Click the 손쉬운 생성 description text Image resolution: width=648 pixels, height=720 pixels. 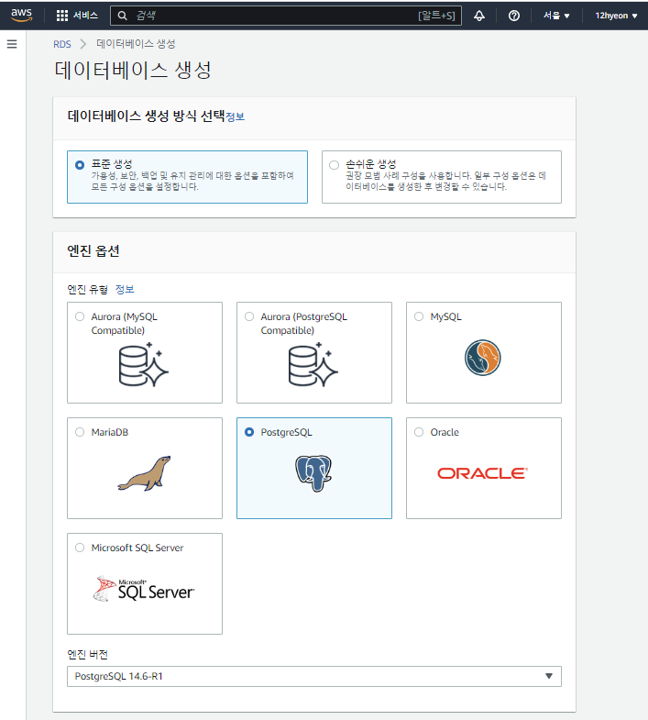[x=445, y=181]
